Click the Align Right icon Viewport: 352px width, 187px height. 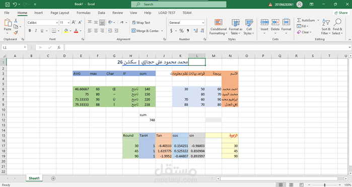(102, 31)
